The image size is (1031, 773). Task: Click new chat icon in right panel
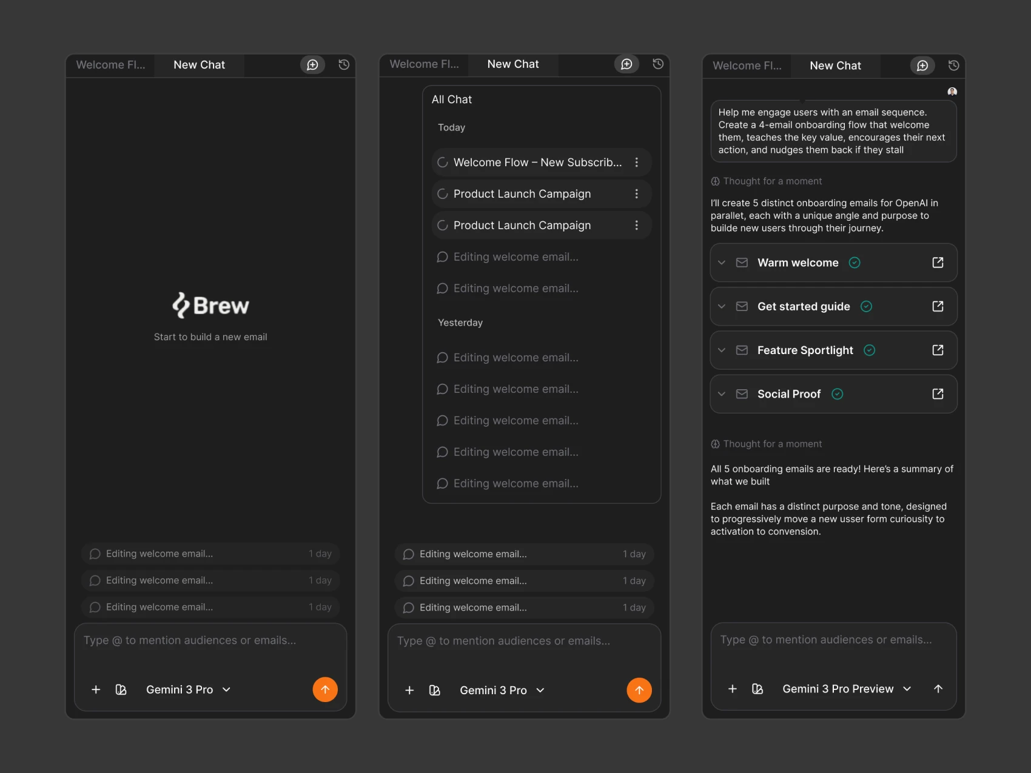922,65
